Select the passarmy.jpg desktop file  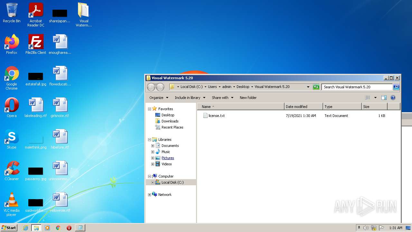pos(36,173)
